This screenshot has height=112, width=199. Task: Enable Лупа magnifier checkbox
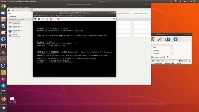click(151, 48)
